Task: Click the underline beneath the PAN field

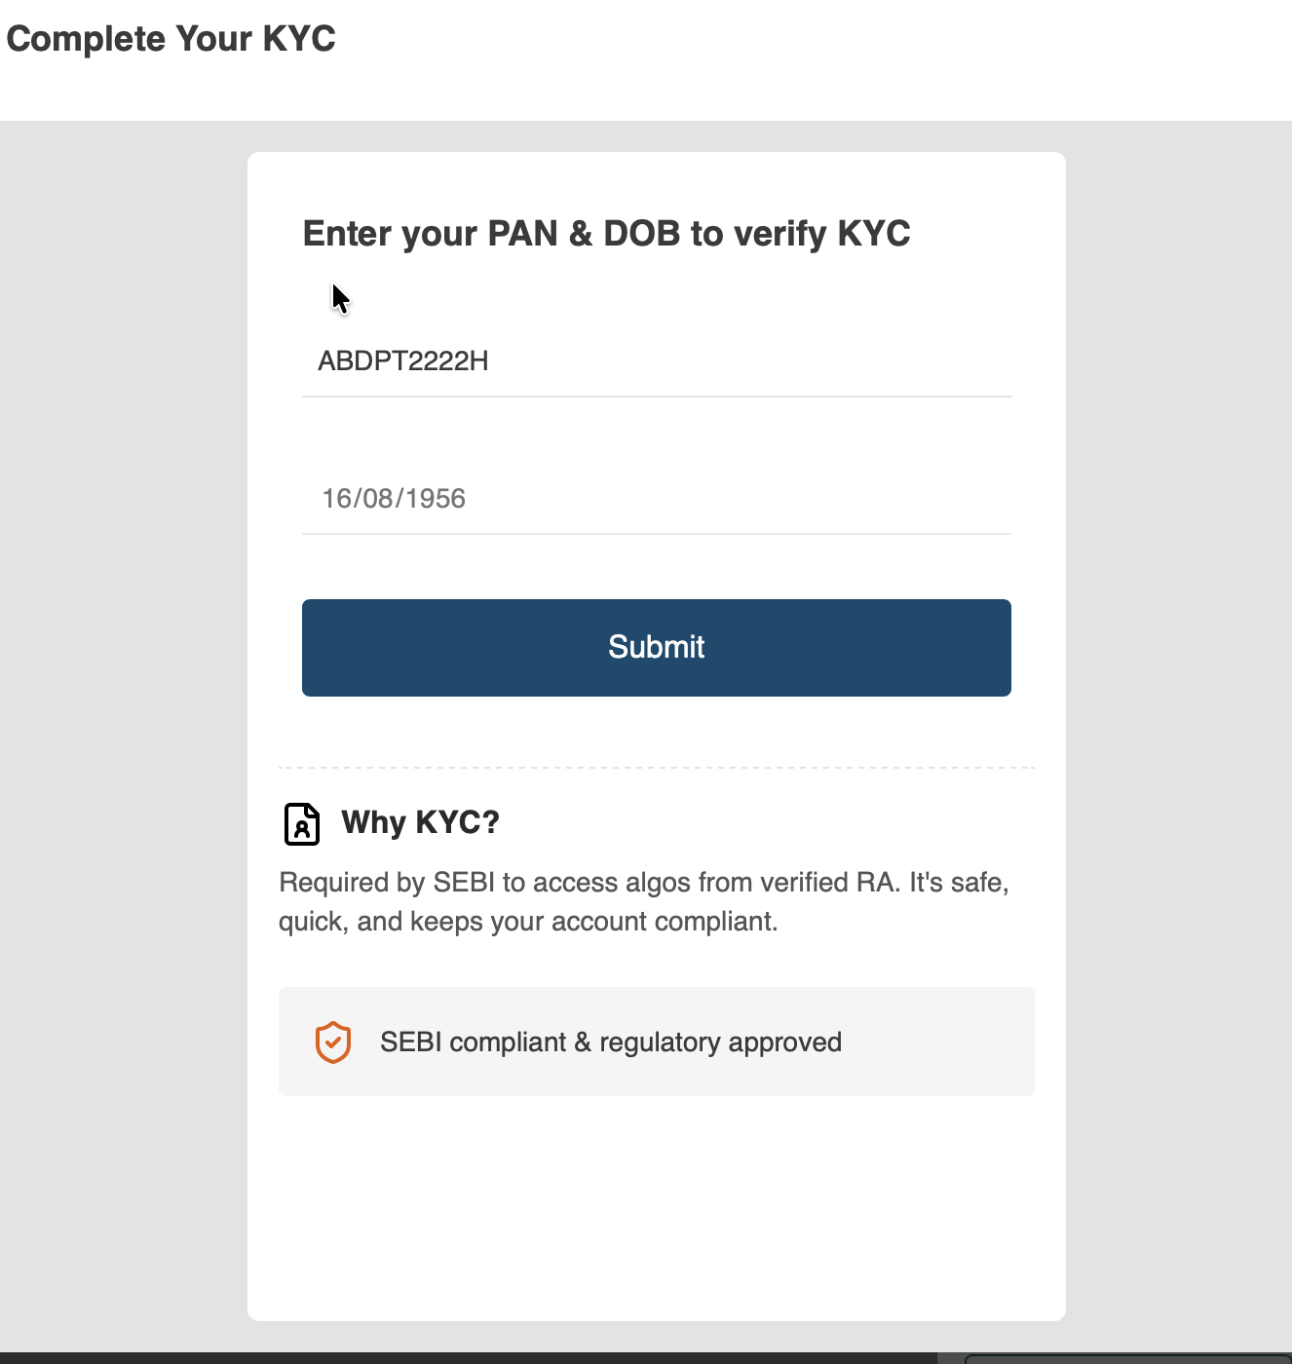Action: point(656,397)
